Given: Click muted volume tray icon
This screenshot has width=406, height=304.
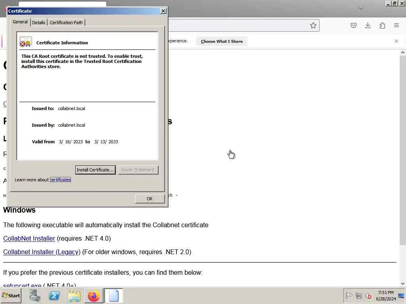Looking at the screenshot, I should (x=368, y=295).
